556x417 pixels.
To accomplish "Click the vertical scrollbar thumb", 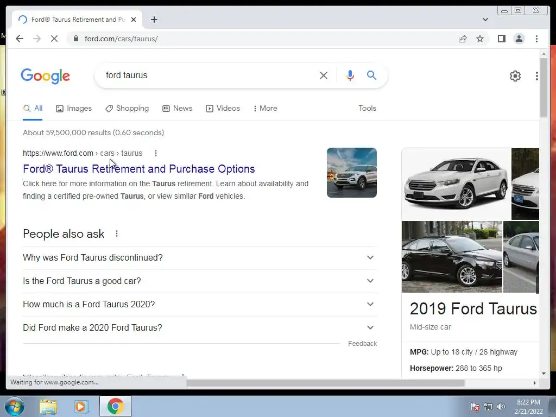I will pyautogui.click(x=544, y=87).
